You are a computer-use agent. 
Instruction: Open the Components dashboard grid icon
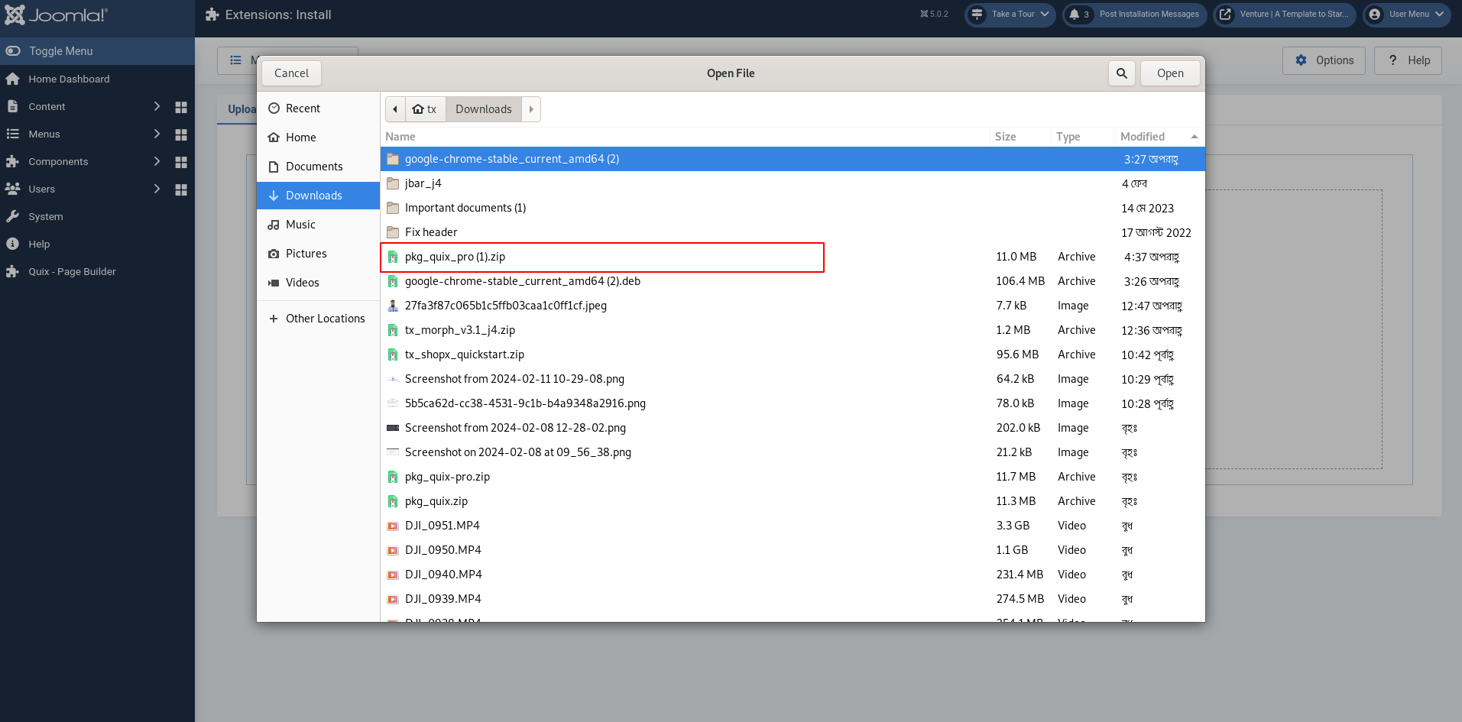tap(181, 162)
